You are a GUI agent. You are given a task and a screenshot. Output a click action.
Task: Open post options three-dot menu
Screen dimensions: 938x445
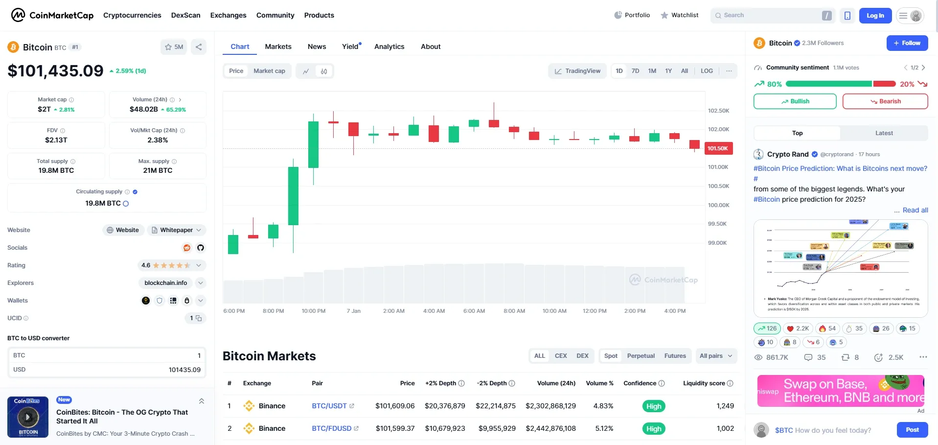click(923, 357)
